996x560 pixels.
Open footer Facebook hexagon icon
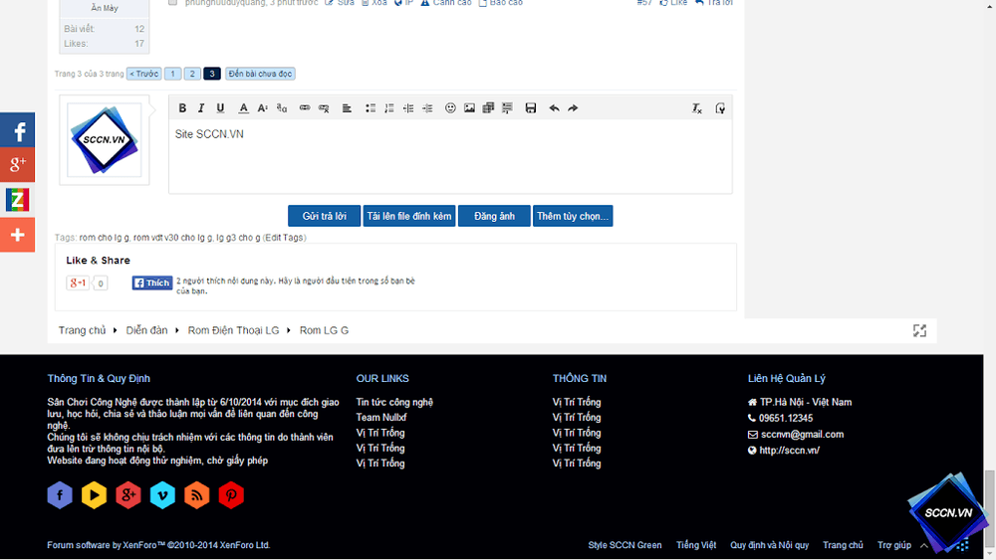tap(60, 495)
